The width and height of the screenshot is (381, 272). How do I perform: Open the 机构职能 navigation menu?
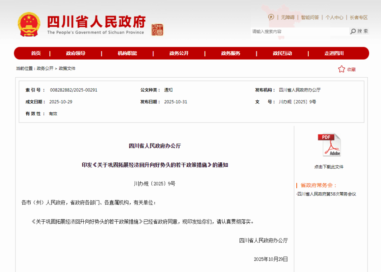click(x=127, y=53)
